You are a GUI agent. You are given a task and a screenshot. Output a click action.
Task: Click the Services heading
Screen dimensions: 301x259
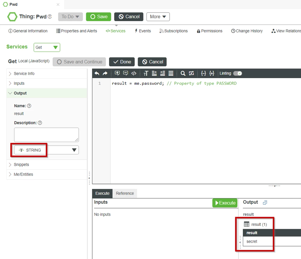click(17, 47)
